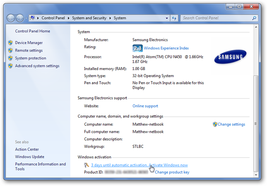Click the Back navigation arrow button
Screen dimensions: 267x186
(x=11, y=18)
